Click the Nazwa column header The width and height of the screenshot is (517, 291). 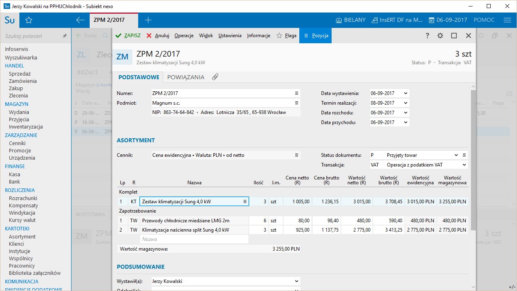pos(194,183)
